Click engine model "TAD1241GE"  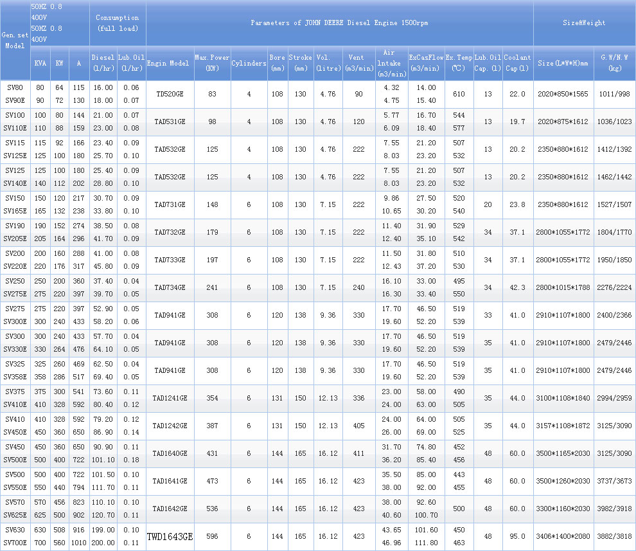point(170,398)
